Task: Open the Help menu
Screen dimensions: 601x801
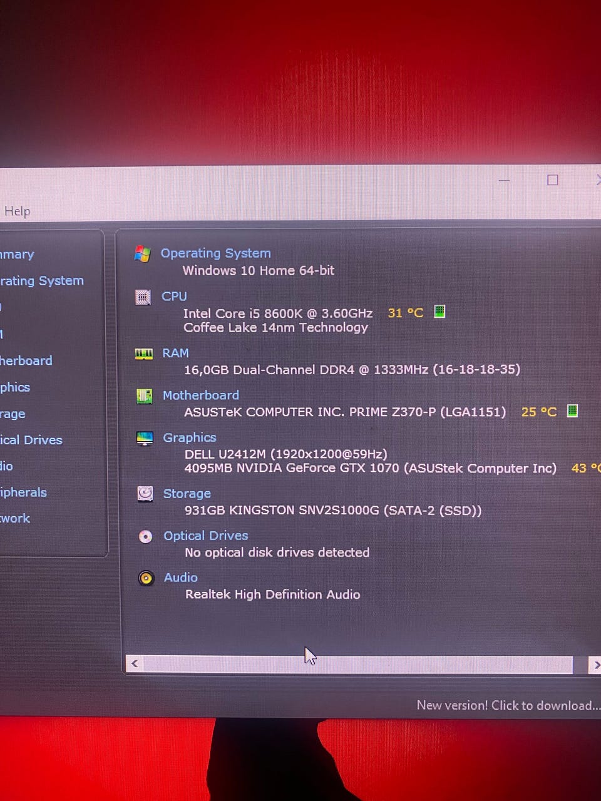Action: tap(17, 212)
